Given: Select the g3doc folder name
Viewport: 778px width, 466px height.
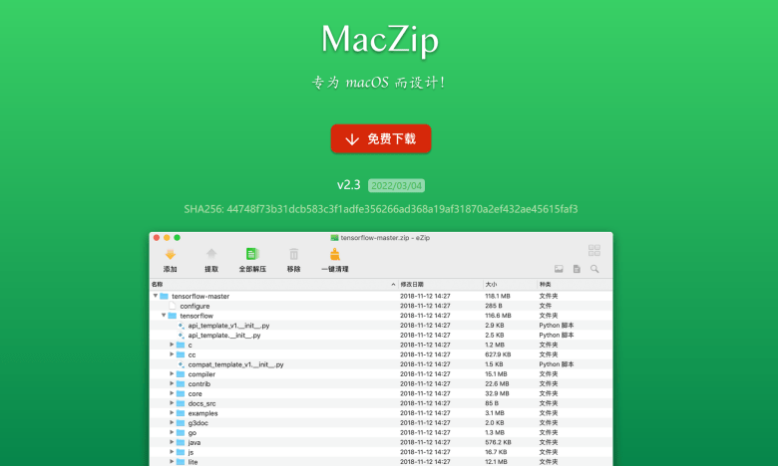Looking at the screenshot, I should [197, 423].
